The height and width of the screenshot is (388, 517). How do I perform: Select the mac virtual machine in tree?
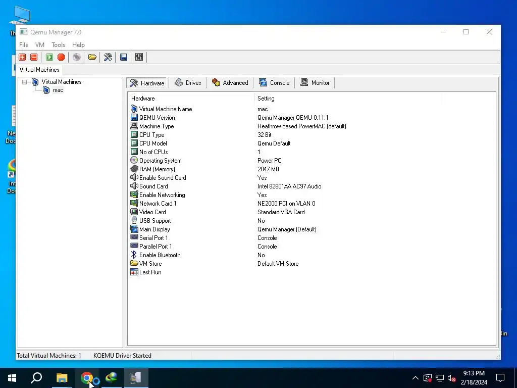pos(58,90)
